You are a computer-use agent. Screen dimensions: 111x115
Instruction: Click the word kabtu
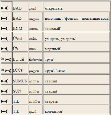pyautogui.click(x=34, y=29)
